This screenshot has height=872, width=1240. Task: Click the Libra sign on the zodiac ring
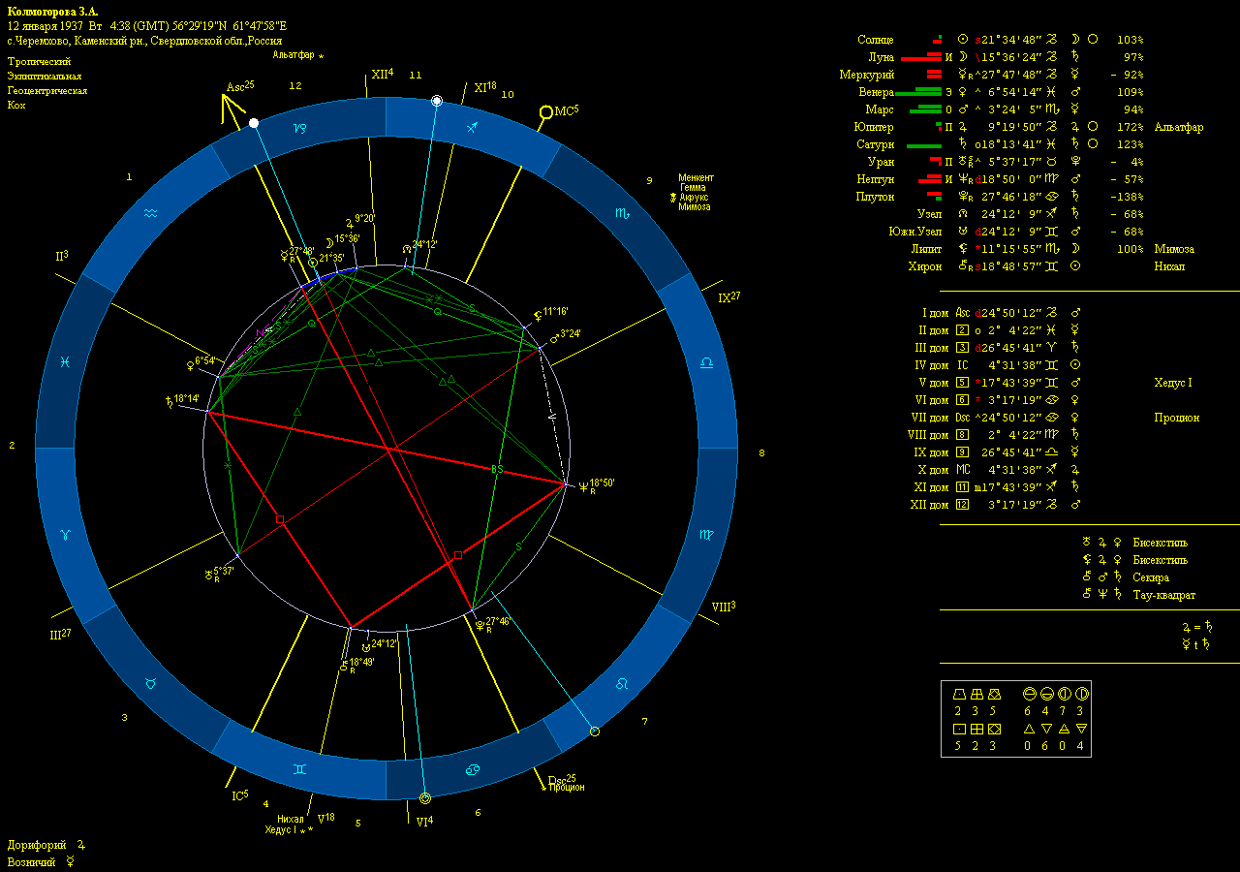[707, 361]
